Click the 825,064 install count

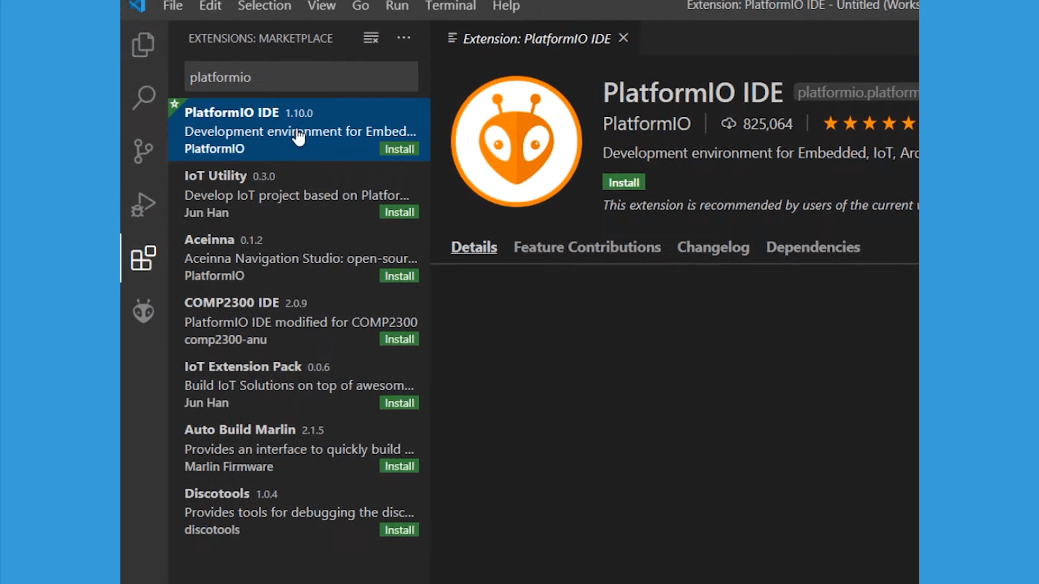[767, 124]
